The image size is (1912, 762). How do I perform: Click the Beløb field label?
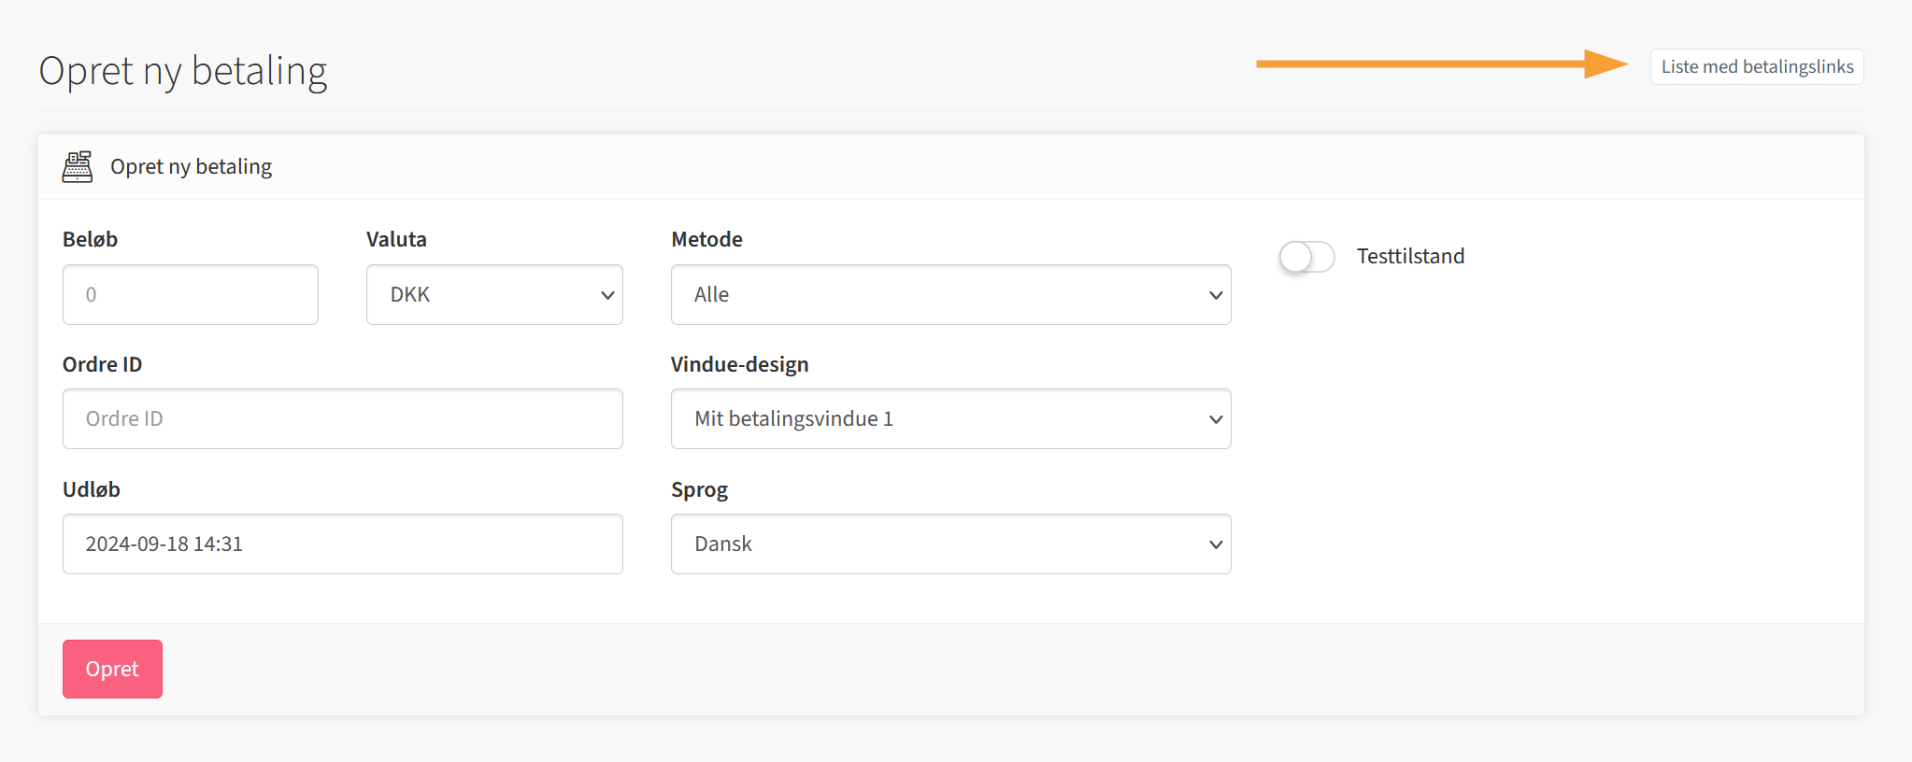coord(90,239)
